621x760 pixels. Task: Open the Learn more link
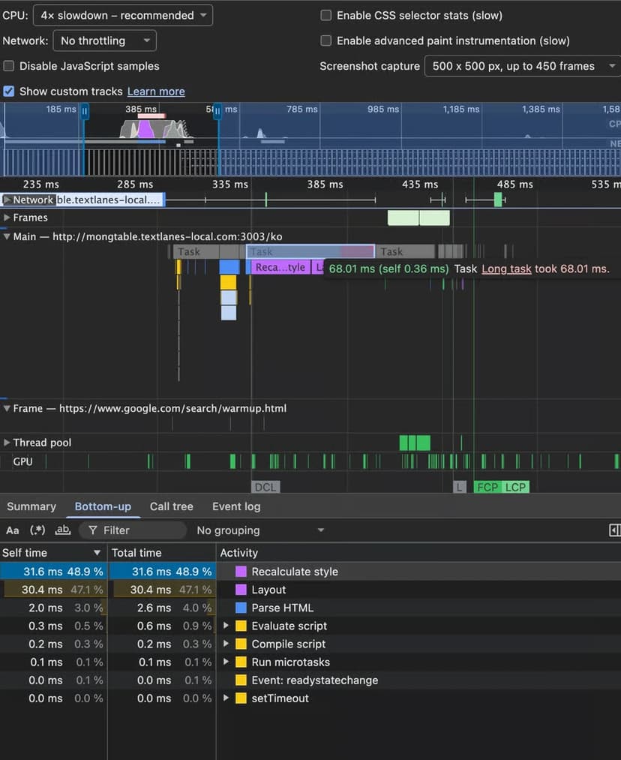point(156,92)
